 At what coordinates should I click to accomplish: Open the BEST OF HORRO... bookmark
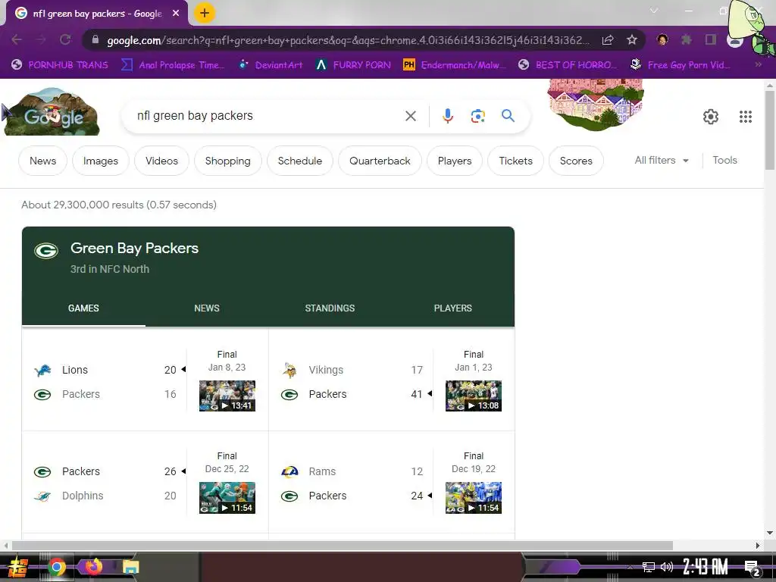[568, 64]
